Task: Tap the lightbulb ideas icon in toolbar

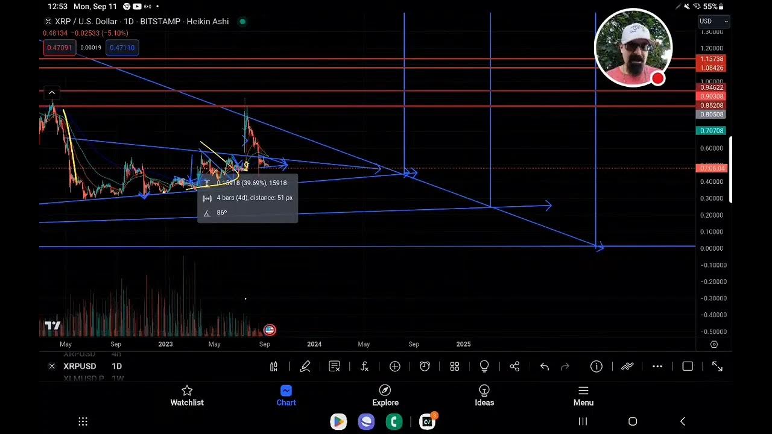Action: 484,366
